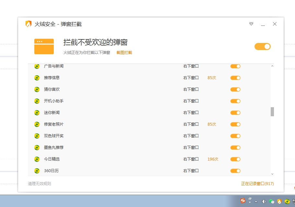The height and width of the screenshot is (207, 295).
Task: Click the green plus circle icon in tray
Action: point(287,202)
